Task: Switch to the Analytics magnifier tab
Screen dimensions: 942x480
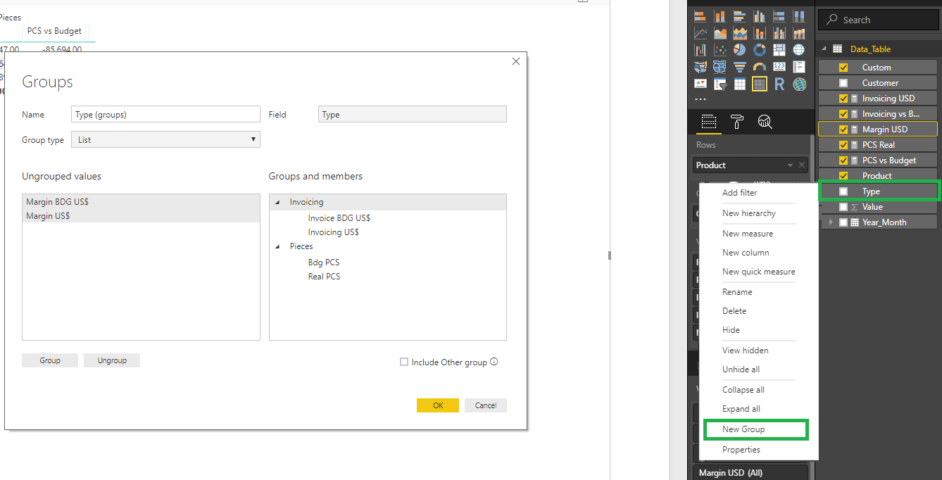Action: pos(765,122)
